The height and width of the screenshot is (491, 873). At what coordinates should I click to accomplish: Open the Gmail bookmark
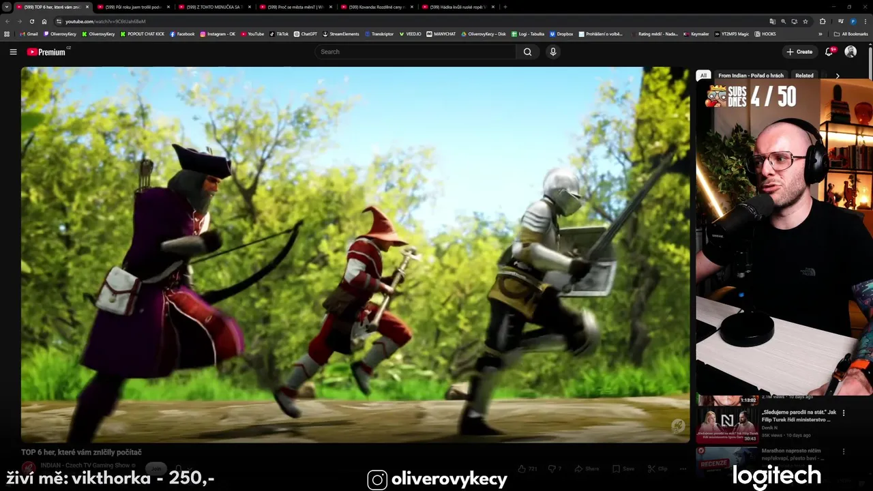point(29,34)
